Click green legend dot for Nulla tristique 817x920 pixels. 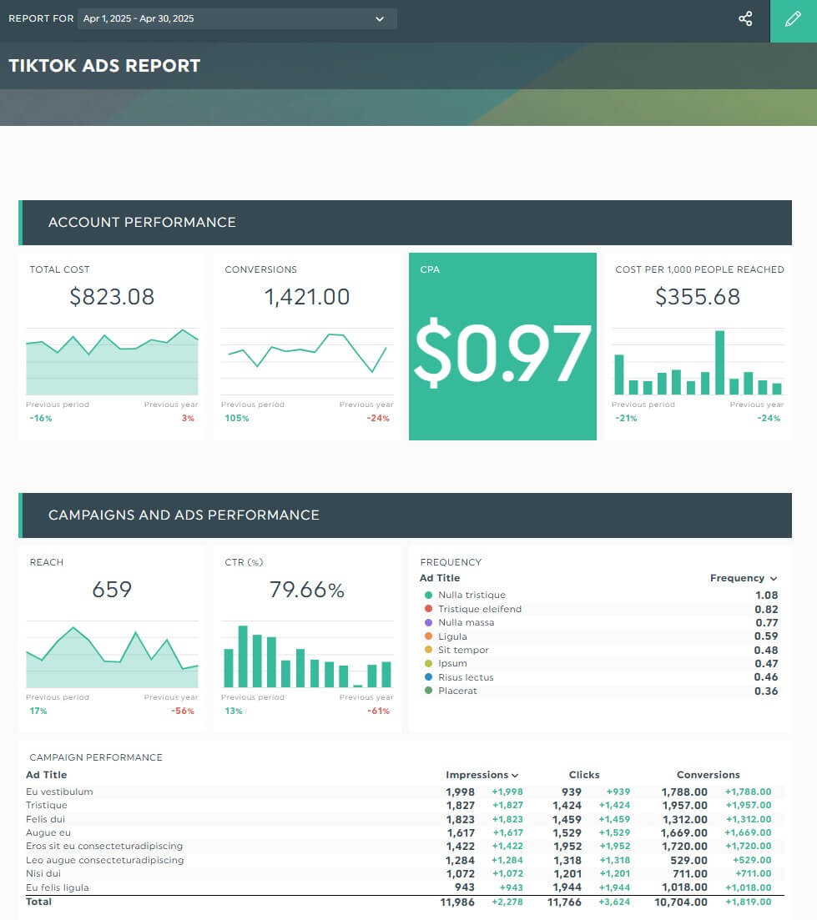[x=428, y=595]
